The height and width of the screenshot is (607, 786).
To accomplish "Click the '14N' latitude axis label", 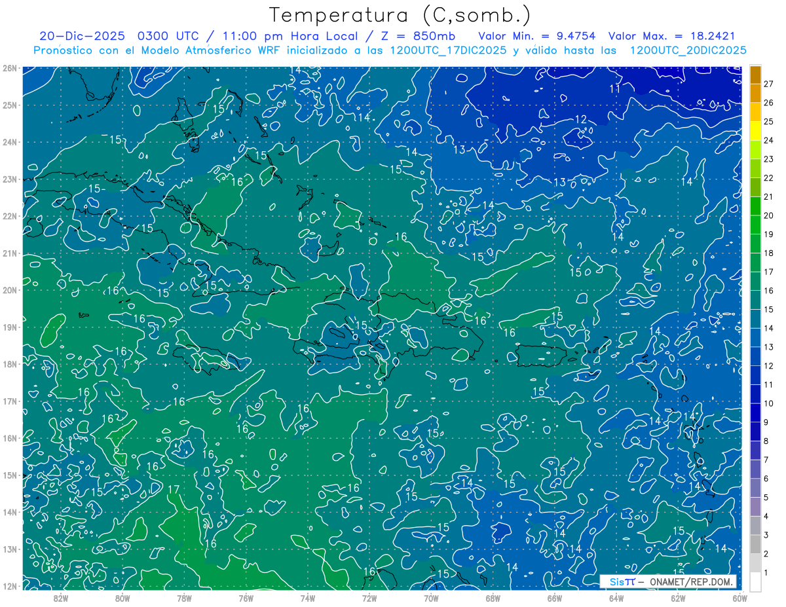I will (x=10, y=512).
